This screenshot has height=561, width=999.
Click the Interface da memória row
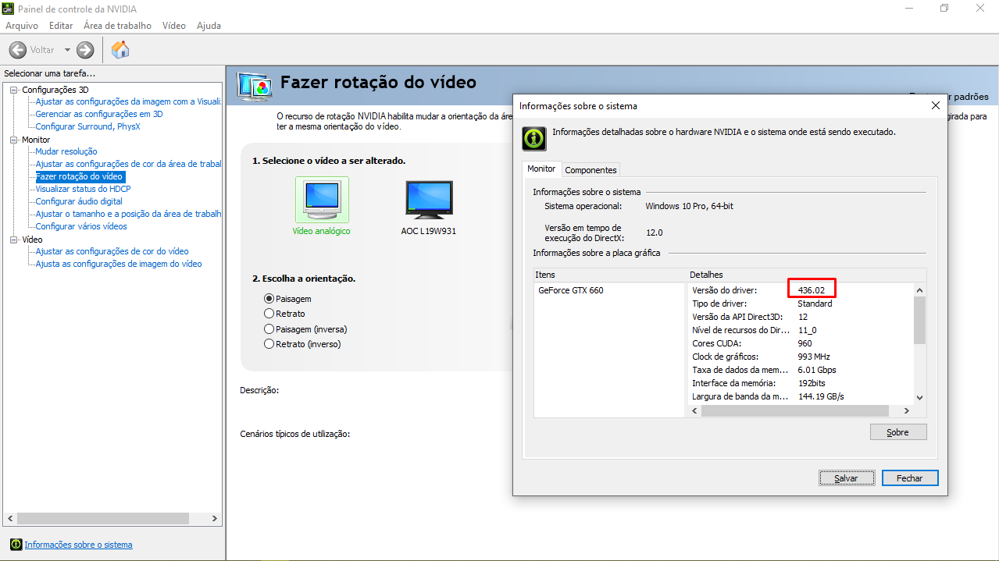click(x=801, y=383)
